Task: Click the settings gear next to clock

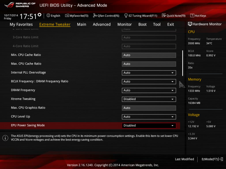Action: pyautogui.click(x=40, y=15)
